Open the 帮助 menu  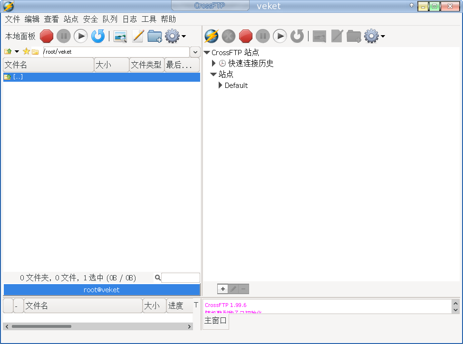(169, 19)
